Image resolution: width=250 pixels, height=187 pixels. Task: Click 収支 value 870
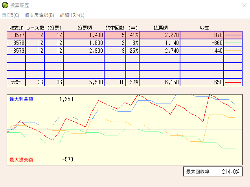[x=218, y=35]
